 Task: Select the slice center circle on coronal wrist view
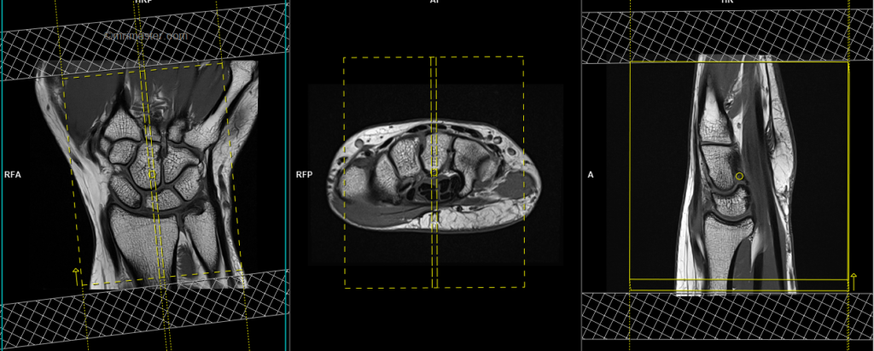[x=152, y=175]
